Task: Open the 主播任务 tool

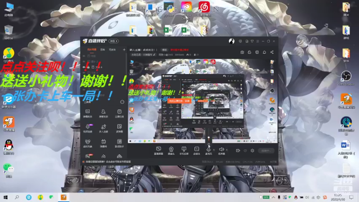Action: [x=119, y=114]
